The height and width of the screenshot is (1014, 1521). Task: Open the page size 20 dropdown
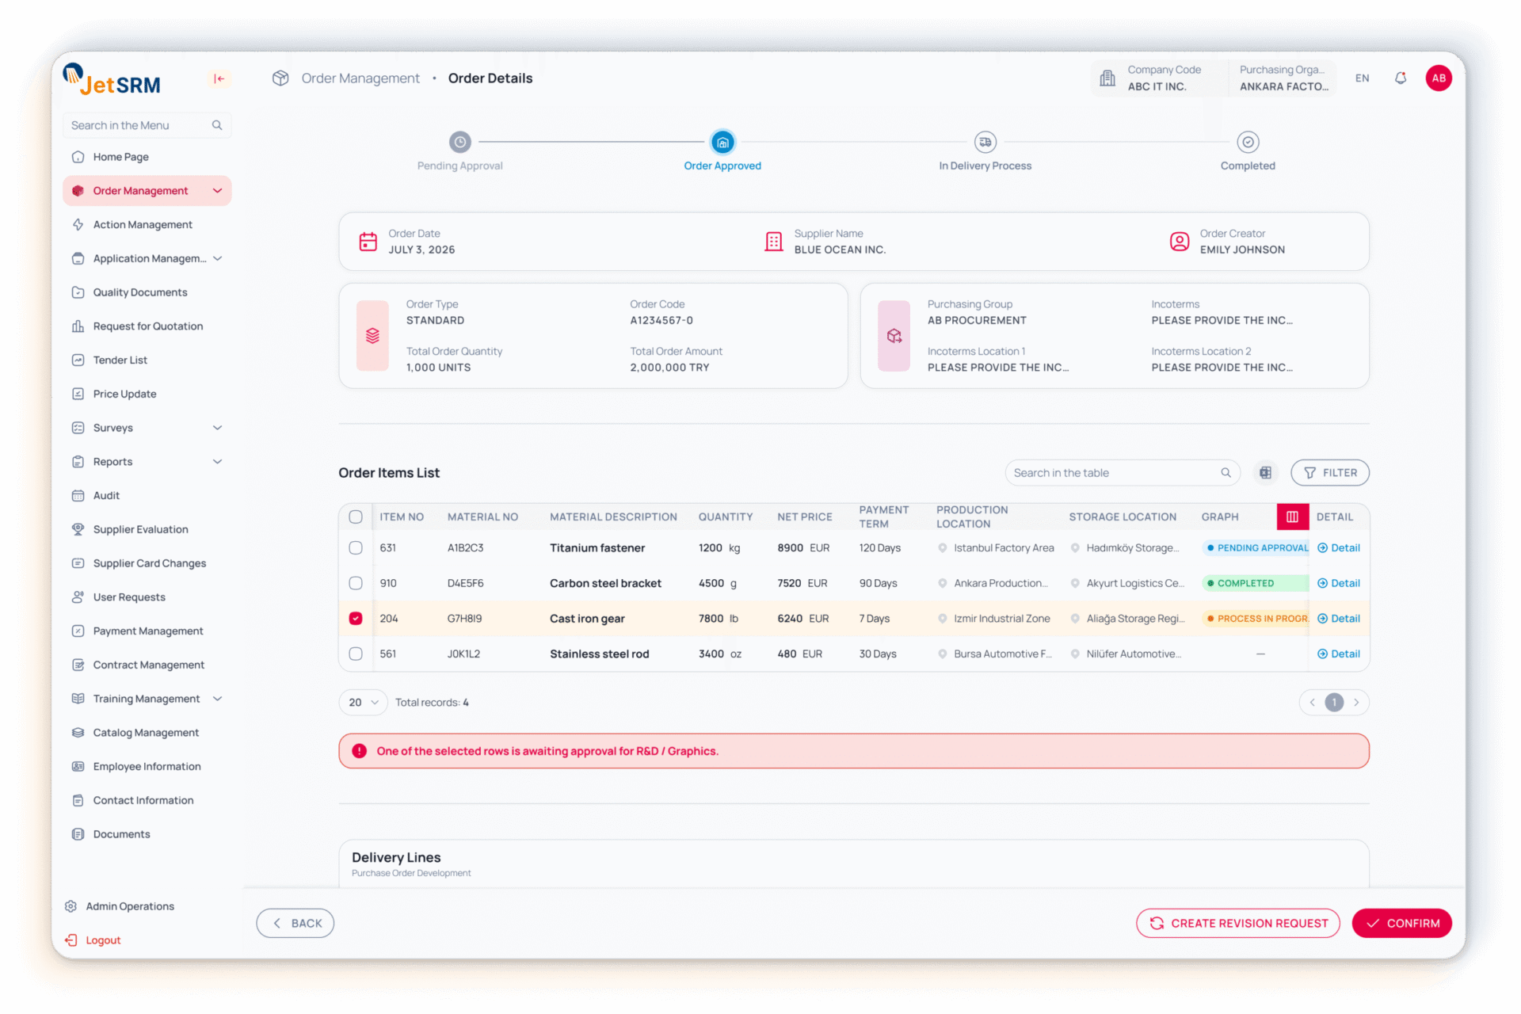click(364, 703)
